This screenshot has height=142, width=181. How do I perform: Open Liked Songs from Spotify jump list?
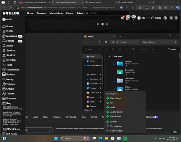[x=125, y=98]
